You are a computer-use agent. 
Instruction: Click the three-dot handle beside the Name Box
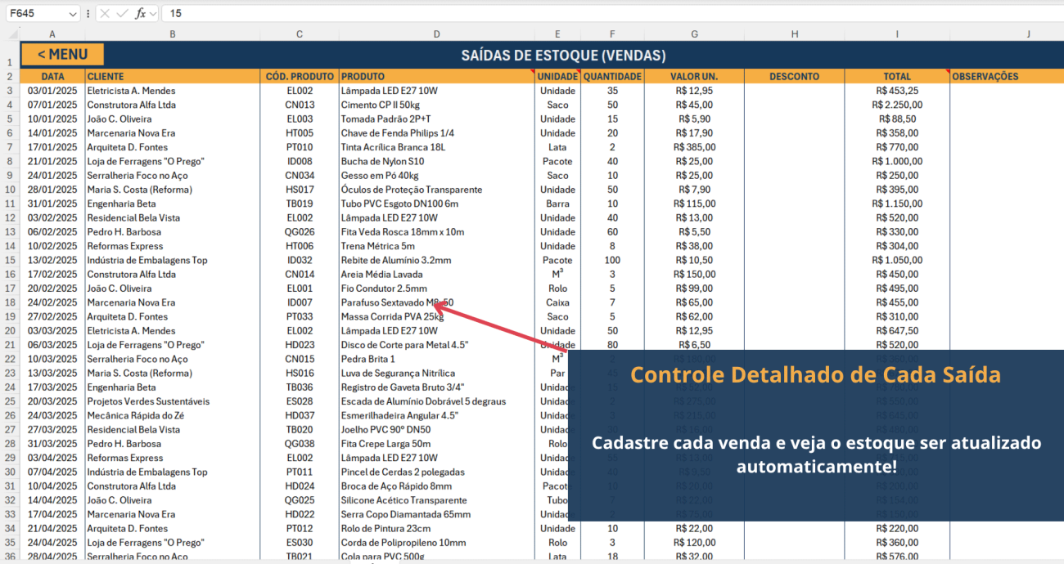coord(88,13)
